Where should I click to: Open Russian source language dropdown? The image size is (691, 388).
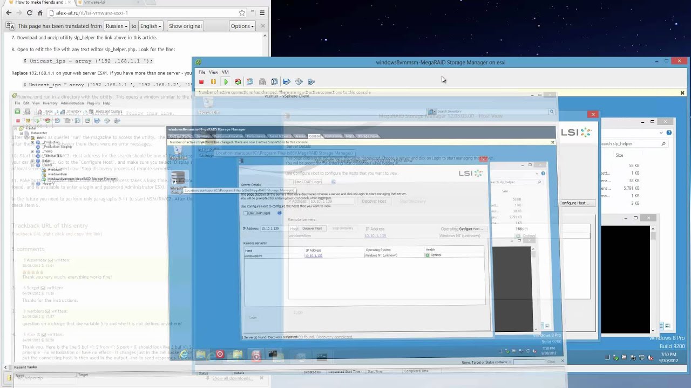(x=117, y=26)
